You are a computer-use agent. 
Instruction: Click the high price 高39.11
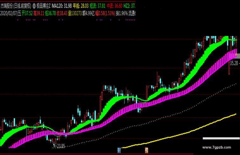tap(39, 13)
